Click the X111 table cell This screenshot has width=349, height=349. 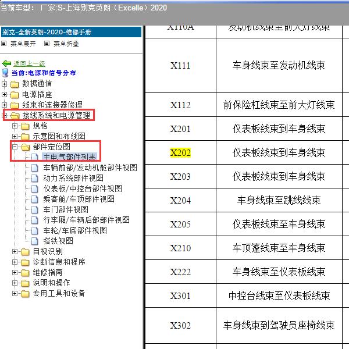pos(180,65)
